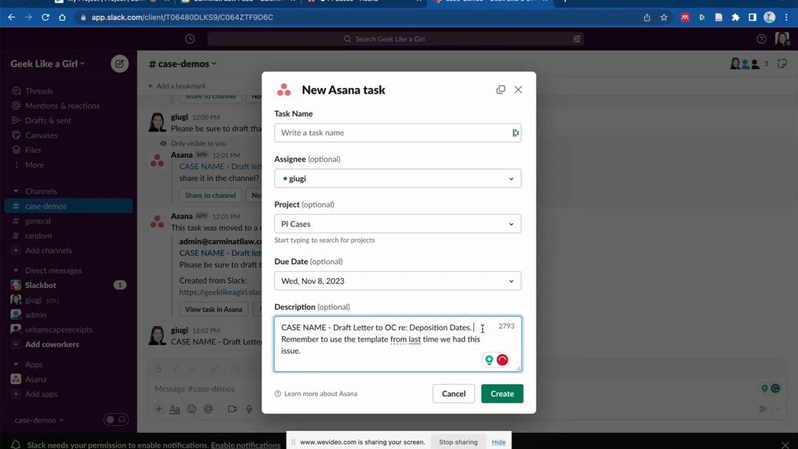Screen dimensions: 798x449
Task: Open Files in the sidebar
Action: (33, 150)
